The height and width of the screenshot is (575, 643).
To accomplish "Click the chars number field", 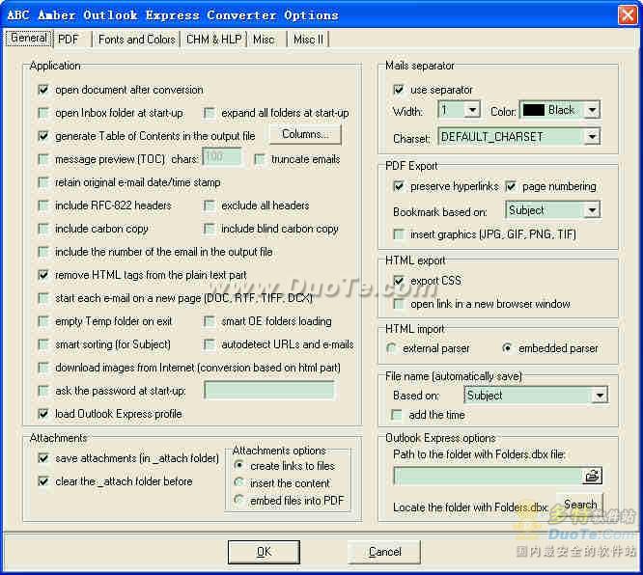I will [x=222, y=156].
